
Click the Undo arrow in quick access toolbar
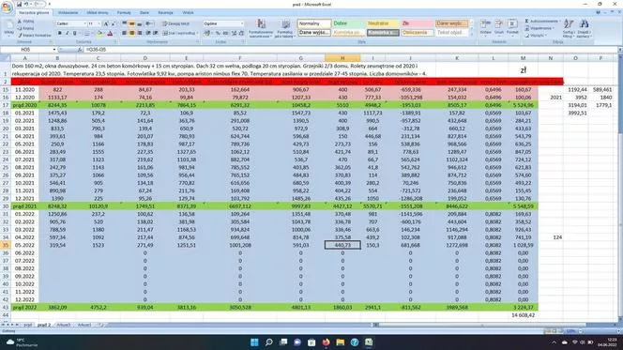click(x=26, y=4)
